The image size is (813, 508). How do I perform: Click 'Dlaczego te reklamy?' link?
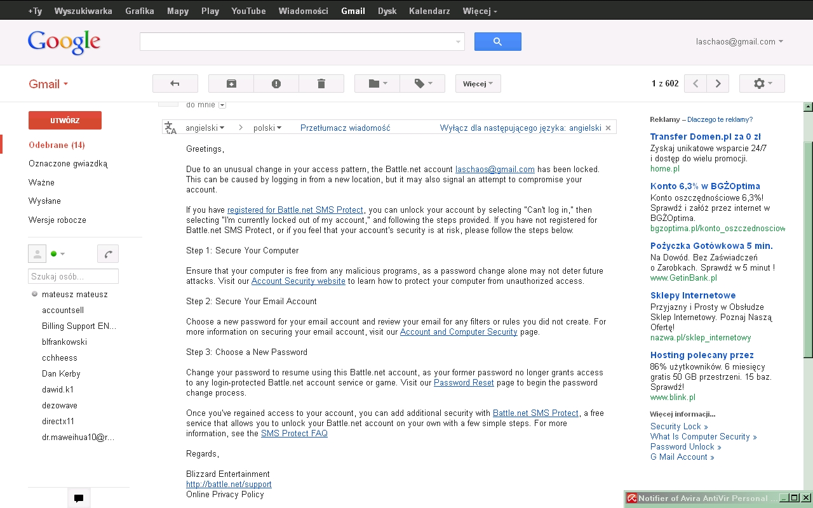pyautogui.click(x=720, y=119)
